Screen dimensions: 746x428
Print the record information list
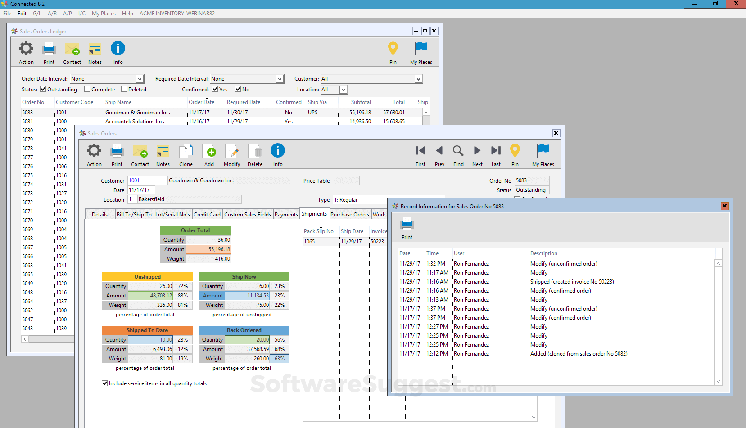pyautogui.click(x=407, y=224)
